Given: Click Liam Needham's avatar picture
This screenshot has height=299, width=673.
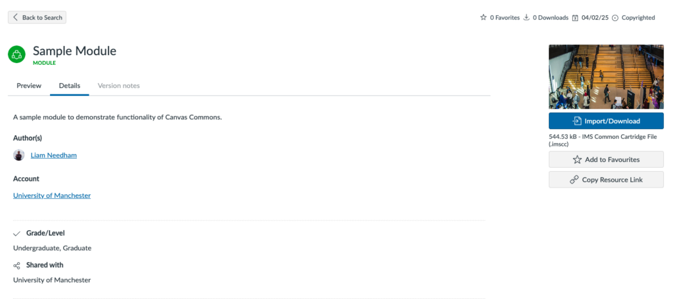Looking at the screenshot, I should pos(19,155).
